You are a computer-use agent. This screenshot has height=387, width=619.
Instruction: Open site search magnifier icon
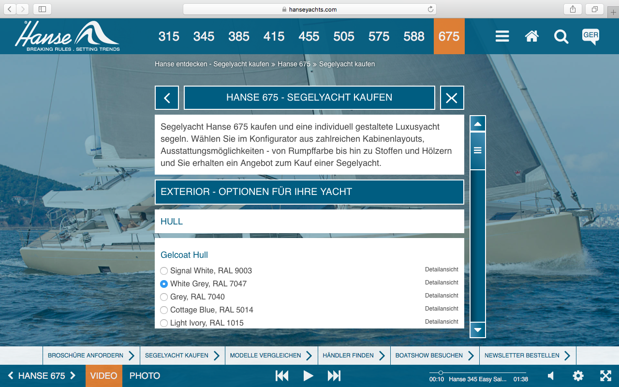[x=561, y=36]
